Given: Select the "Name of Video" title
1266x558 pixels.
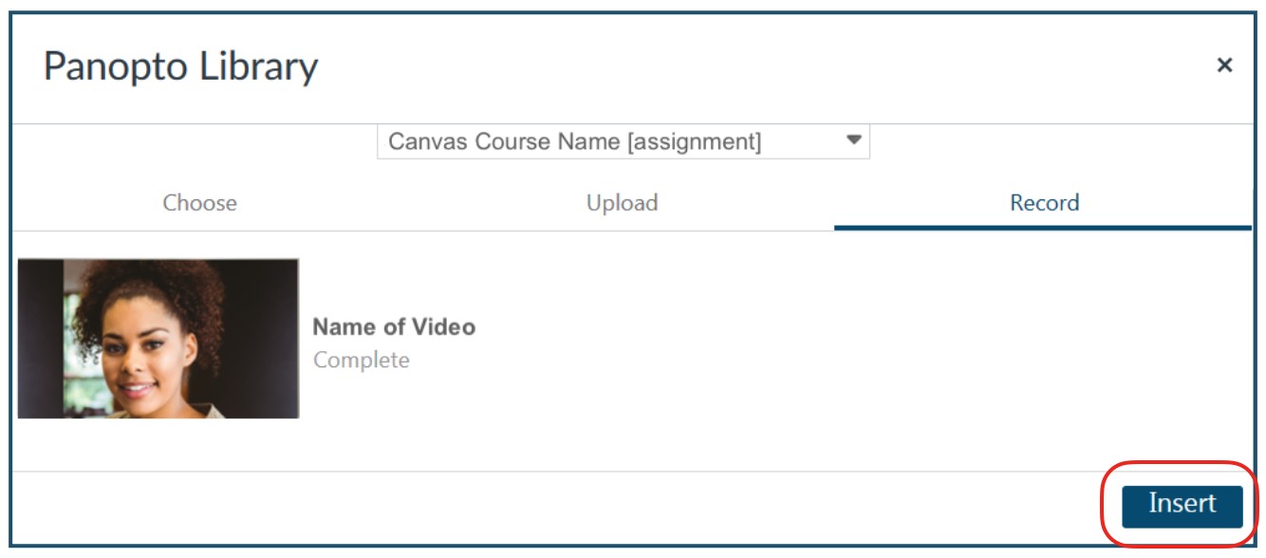Looking at the screenshot, I should coord(394,327).
